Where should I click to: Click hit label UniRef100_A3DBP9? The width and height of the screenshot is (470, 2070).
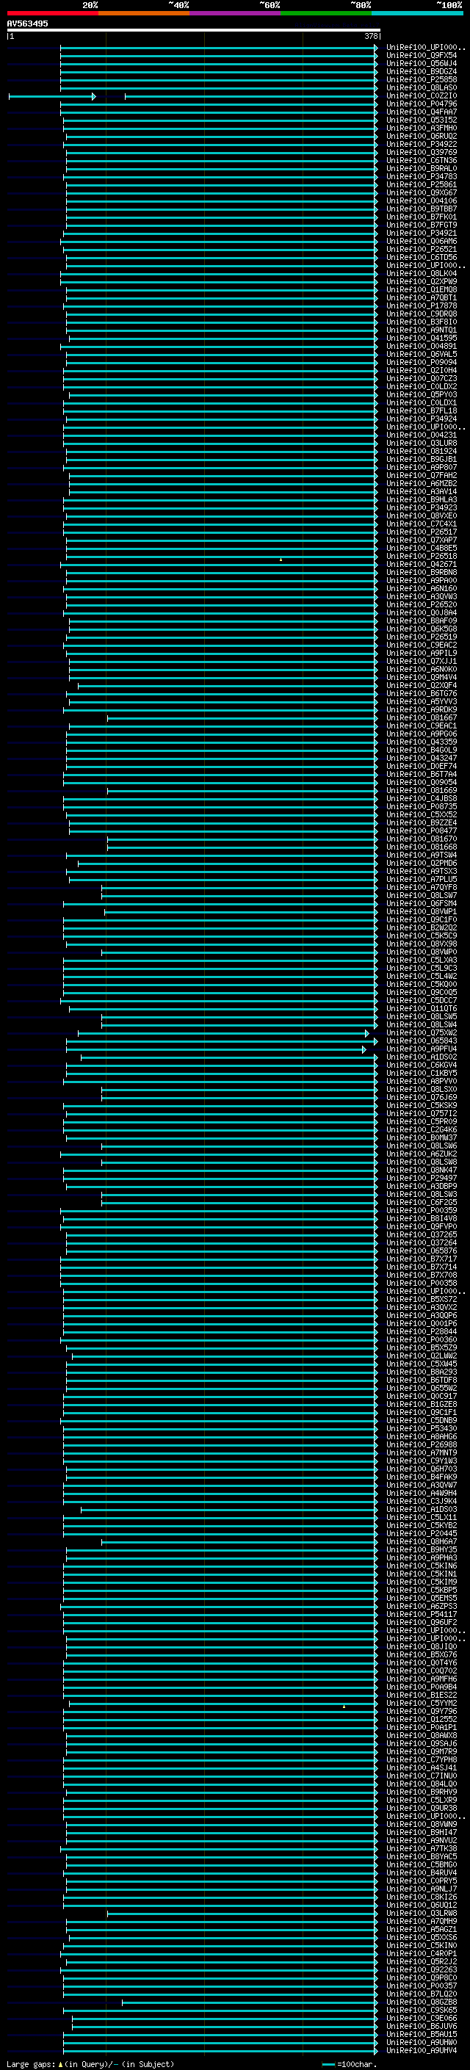[x=422, y=1186]
